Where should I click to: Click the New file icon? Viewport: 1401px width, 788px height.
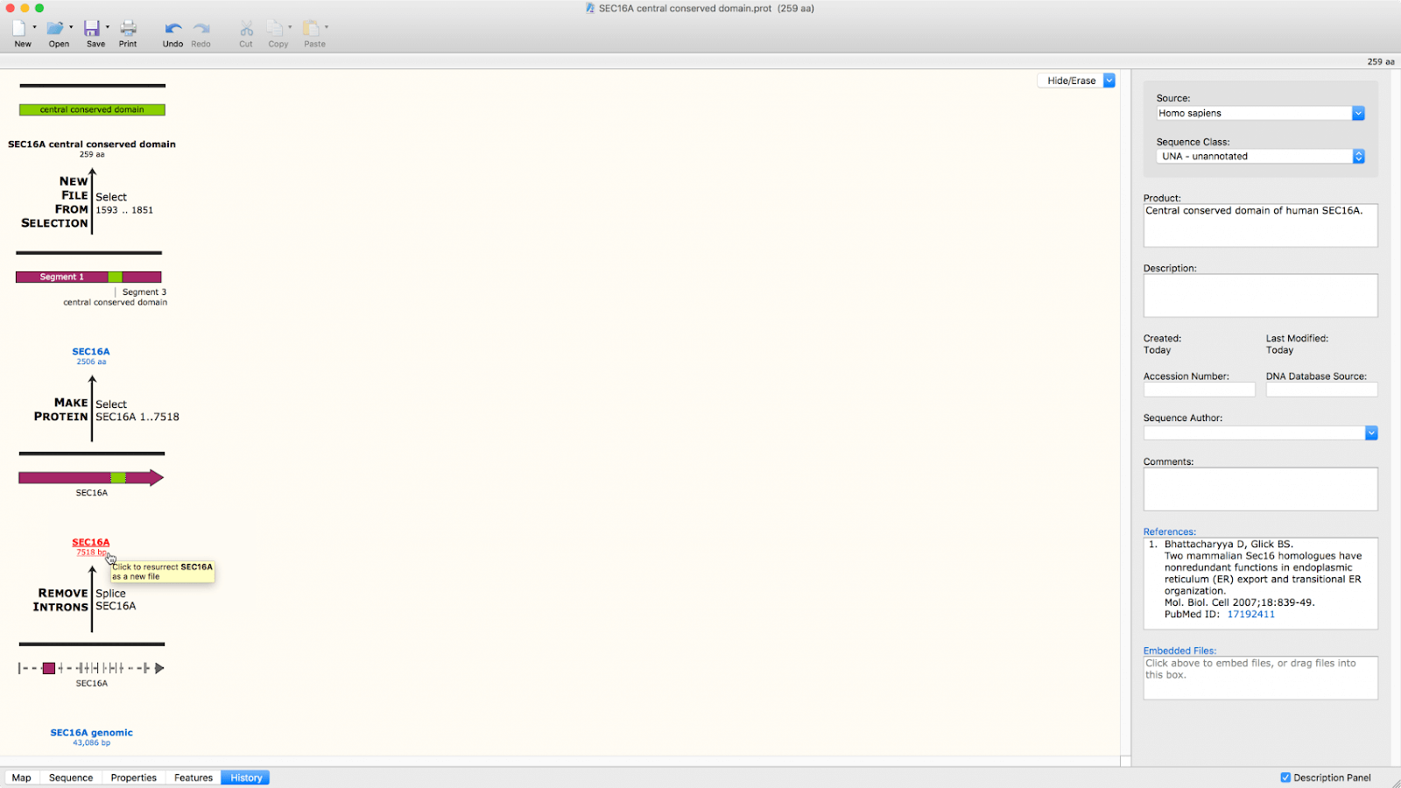pyautogui.click(x=19, y=29)
